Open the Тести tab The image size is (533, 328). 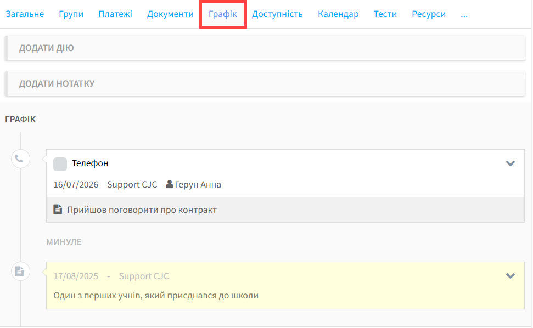click(385, 14)
